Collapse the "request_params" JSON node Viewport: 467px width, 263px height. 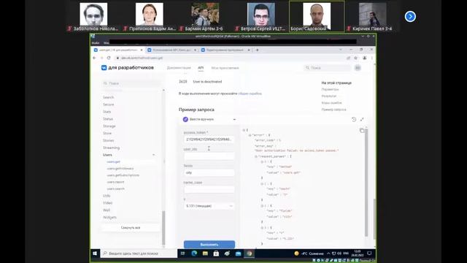pos(255,156)
